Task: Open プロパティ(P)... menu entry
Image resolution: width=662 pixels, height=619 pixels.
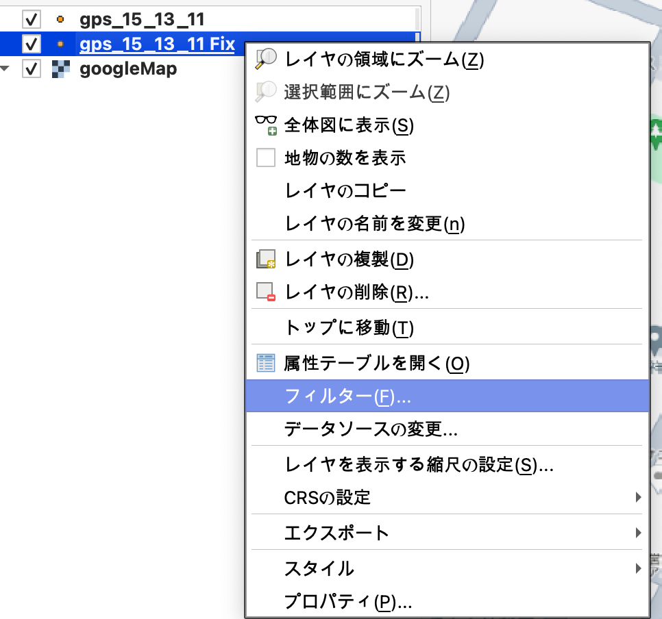Action: (448, 602)
